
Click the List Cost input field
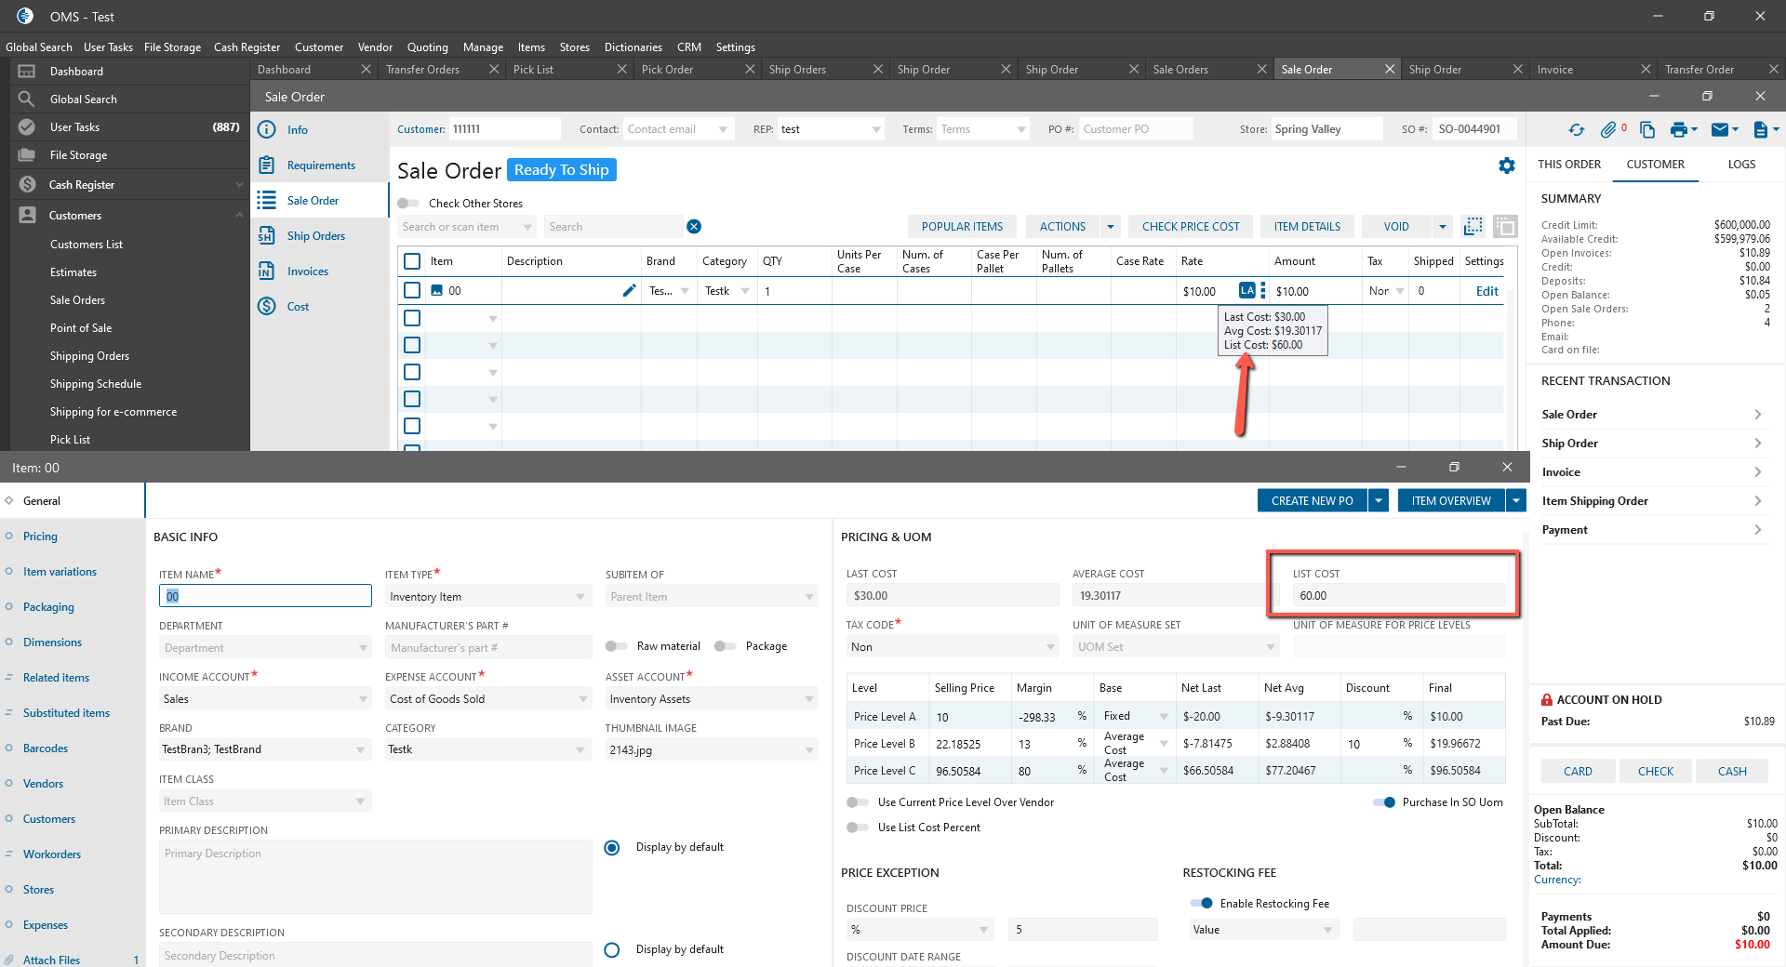(1397, 596)
